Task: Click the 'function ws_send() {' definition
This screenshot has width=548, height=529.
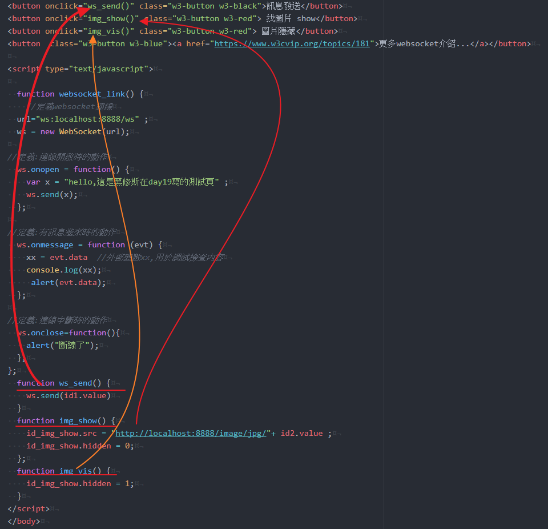Action: coord(63,383)
